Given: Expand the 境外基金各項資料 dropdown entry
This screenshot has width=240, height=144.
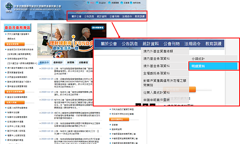Looking at the screenshot, I should (x=165, y=66).
